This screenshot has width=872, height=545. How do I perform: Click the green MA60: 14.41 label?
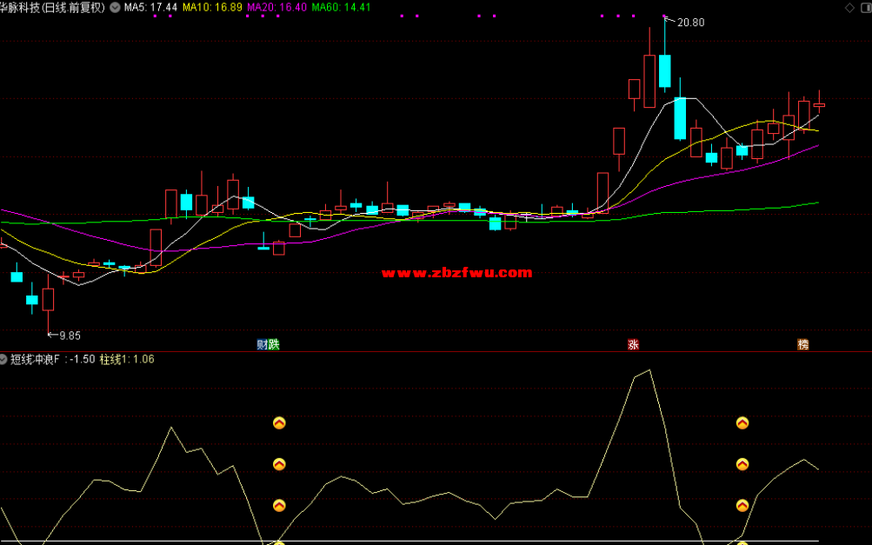(341, 7)
